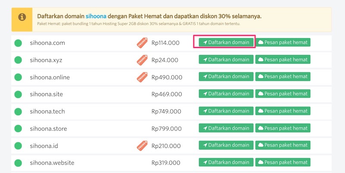Click the promo tag beside sihoona.xyz
The image size is (345, 173).
tap(142, 60)
